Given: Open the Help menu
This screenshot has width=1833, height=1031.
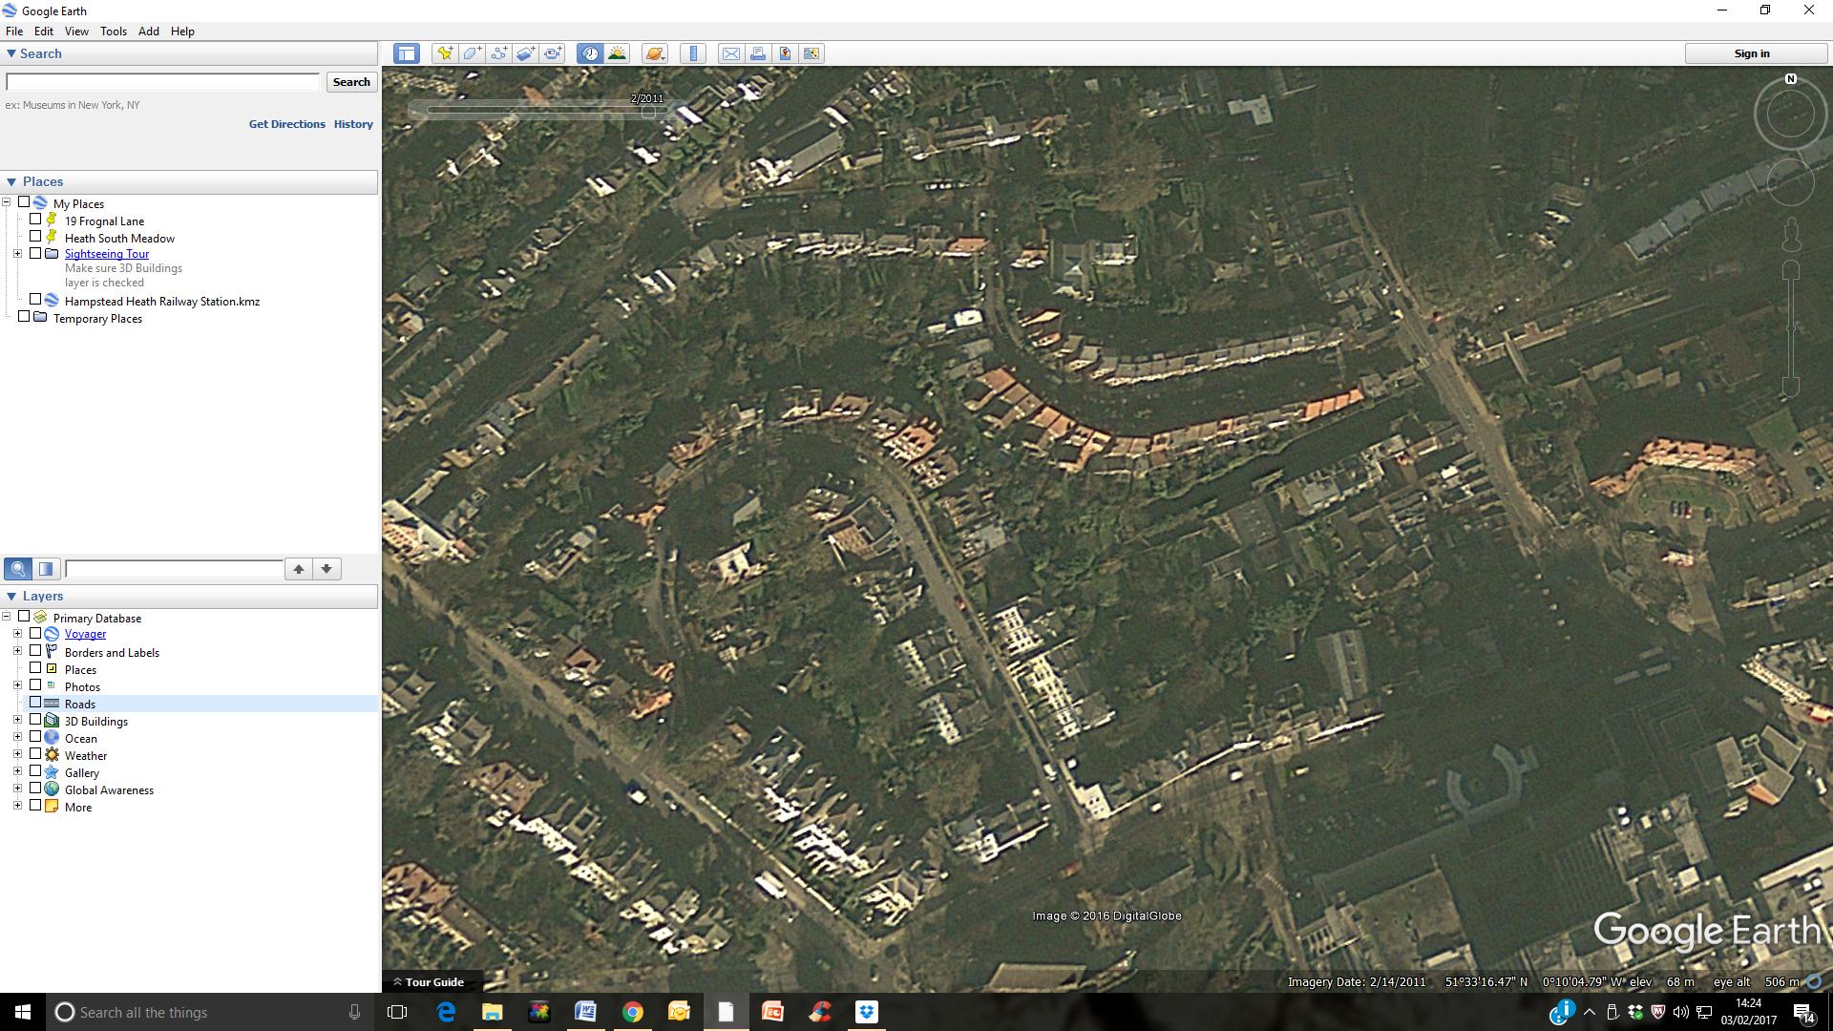Looking at the screenshot, I should click(182, 32).
